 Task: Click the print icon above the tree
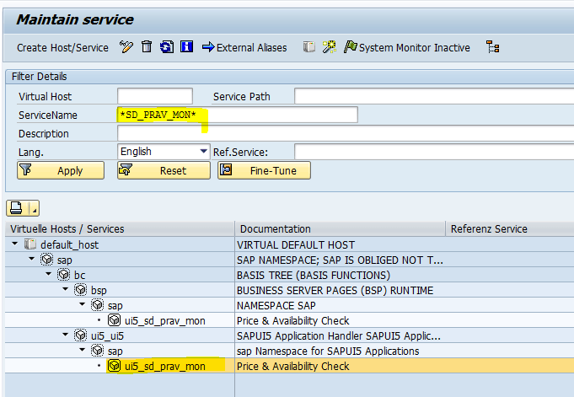click(17, 208)
